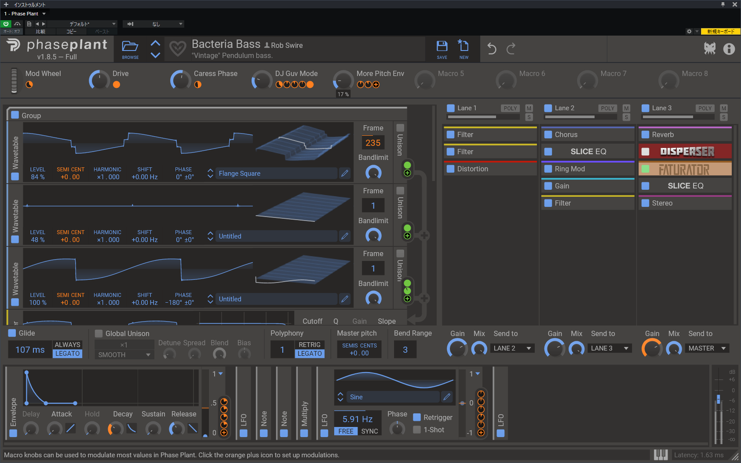Select the Lane 3 header

coord(661,108)
